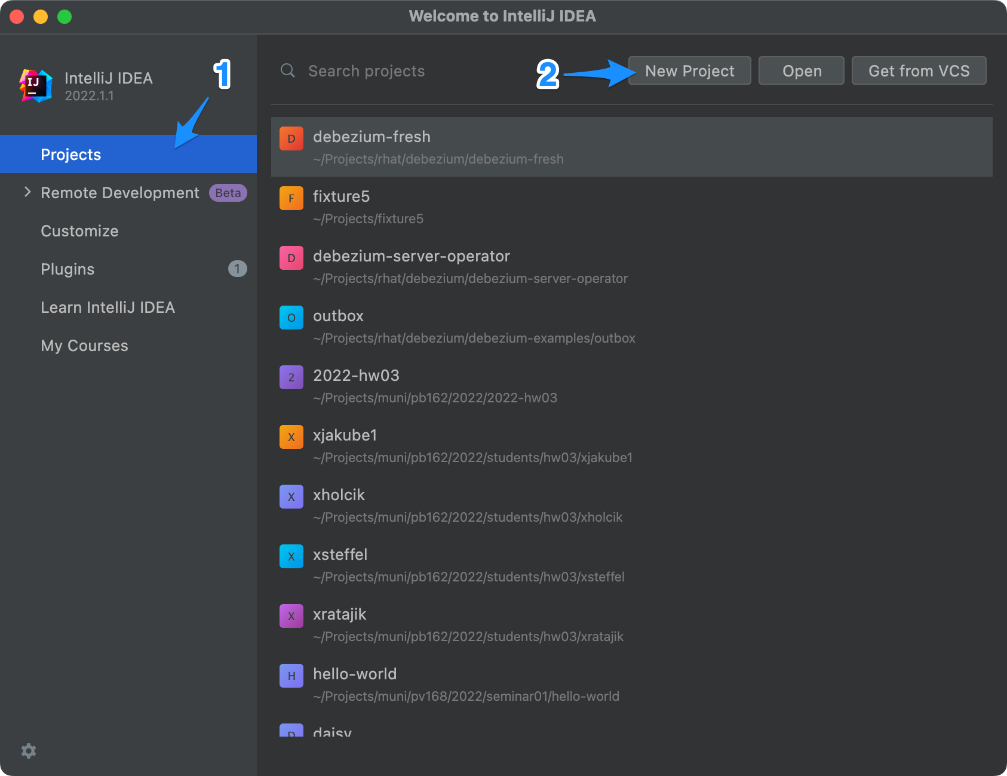Open the 2022-hw03 project
This screenshot has height=776, width=1007.
click(x=632, y=386)
